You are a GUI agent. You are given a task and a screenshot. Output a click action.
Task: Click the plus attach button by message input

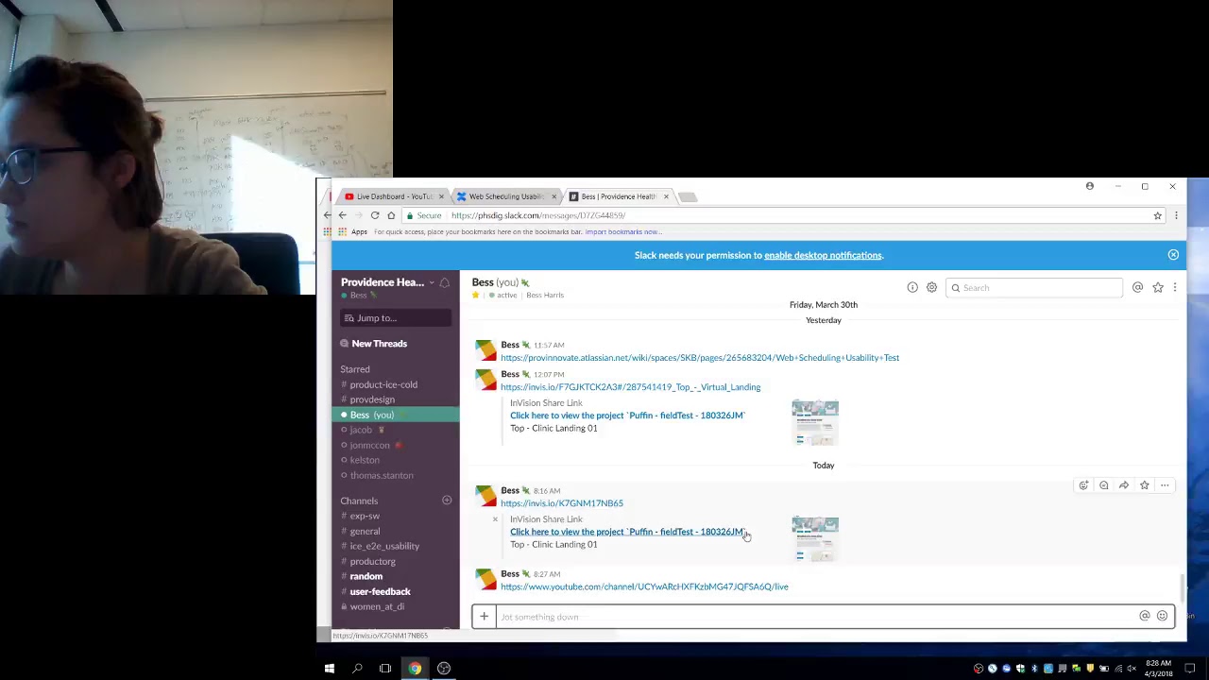[484, 617]
